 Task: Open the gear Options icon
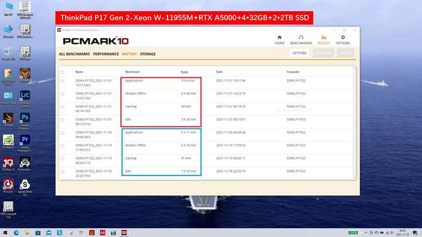pyautogui.click(x=343, y=40)
